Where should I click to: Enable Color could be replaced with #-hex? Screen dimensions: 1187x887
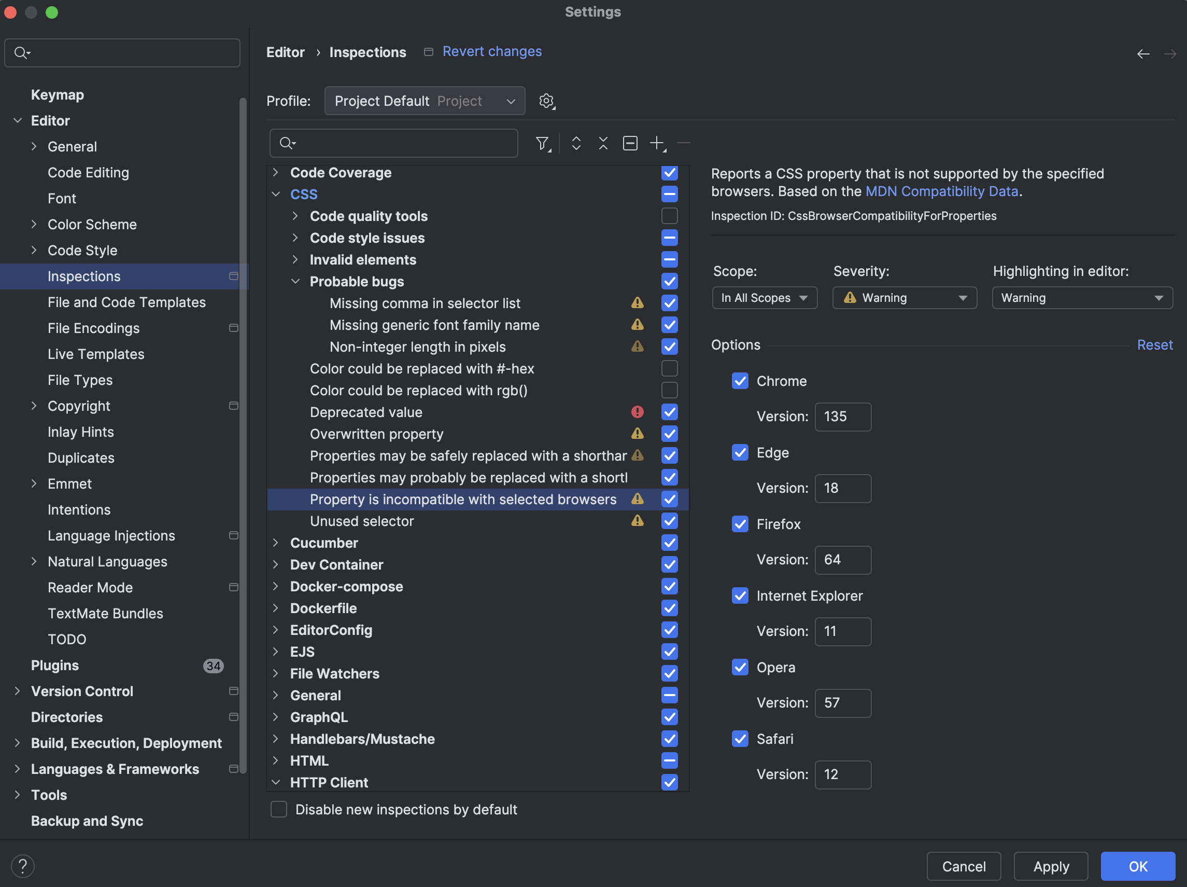pyautogui.click(x=669, y=368)
